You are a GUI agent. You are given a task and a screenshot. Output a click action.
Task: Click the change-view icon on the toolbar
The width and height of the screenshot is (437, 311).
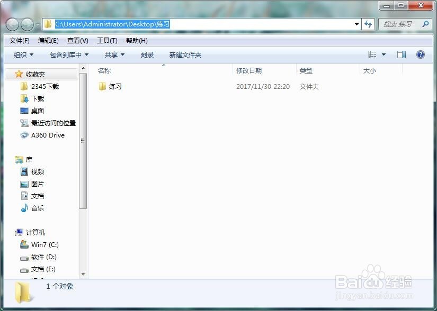point(372,54)
